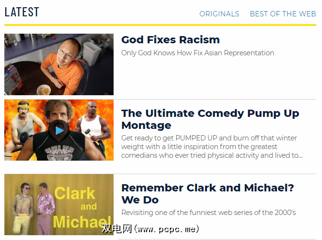322x240 pixels.
Task: Open the Only God Knows subtitle text
Action: [x=197, y=53]
